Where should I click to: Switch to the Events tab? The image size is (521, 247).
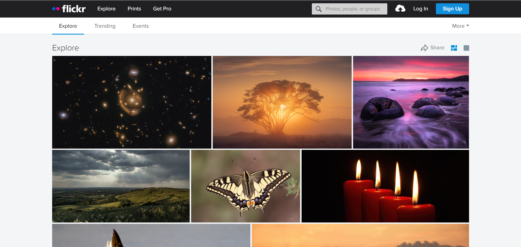coord(141,26)
